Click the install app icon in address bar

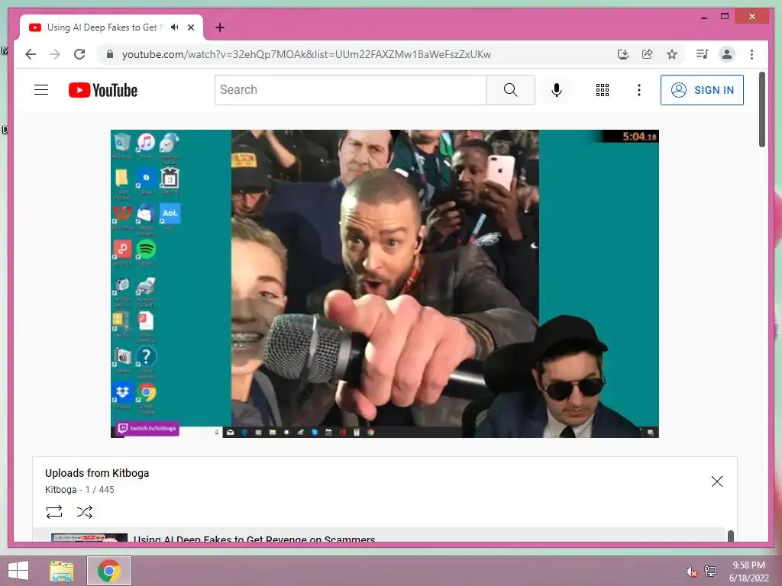(622, 54)
